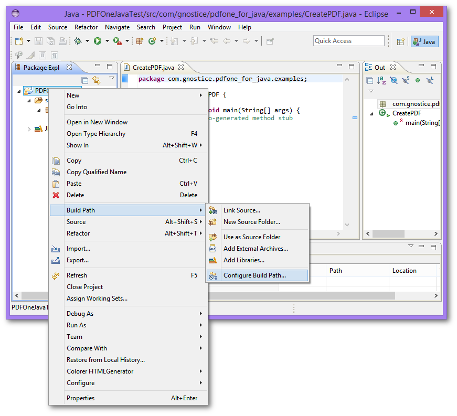The width and height of the screenshot is (457, 416).
Task: Open the dropdown arrow beside Run button
Action: click(x=107, y=41)
